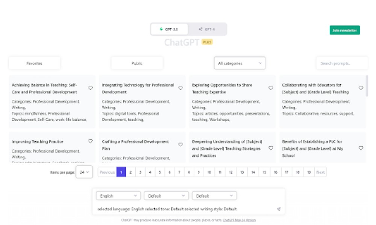Go to page 4 of prompts

coord(150,172)
